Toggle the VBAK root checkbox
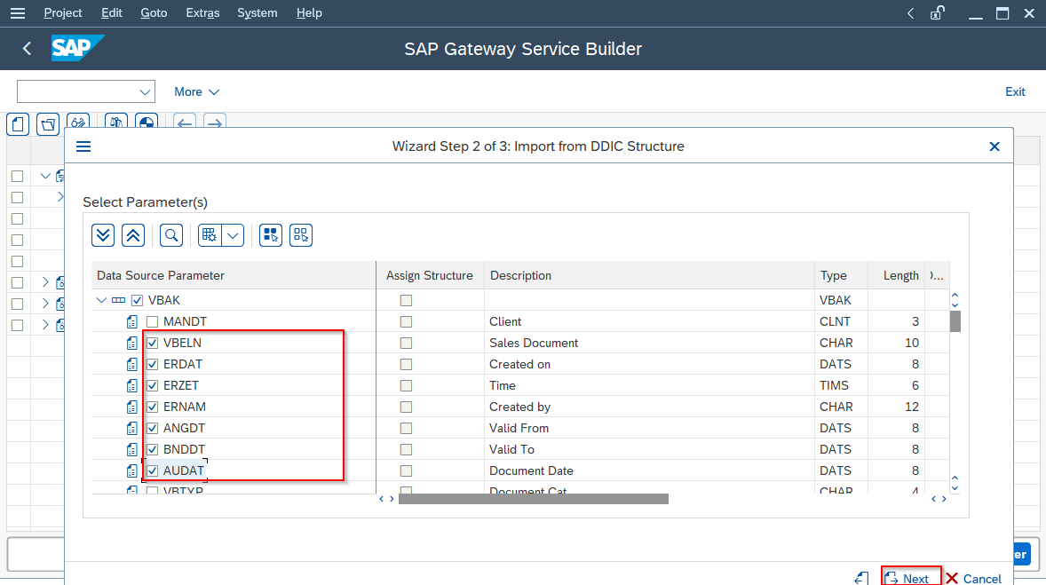The width and height of the screenshot is (1046, 585). click(x=138, y=300)
